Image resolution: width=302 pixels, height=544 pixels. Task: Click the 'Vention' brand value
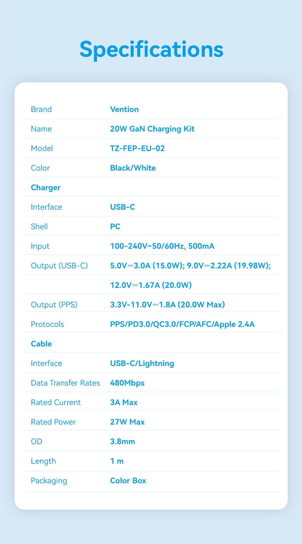(124, 109)
